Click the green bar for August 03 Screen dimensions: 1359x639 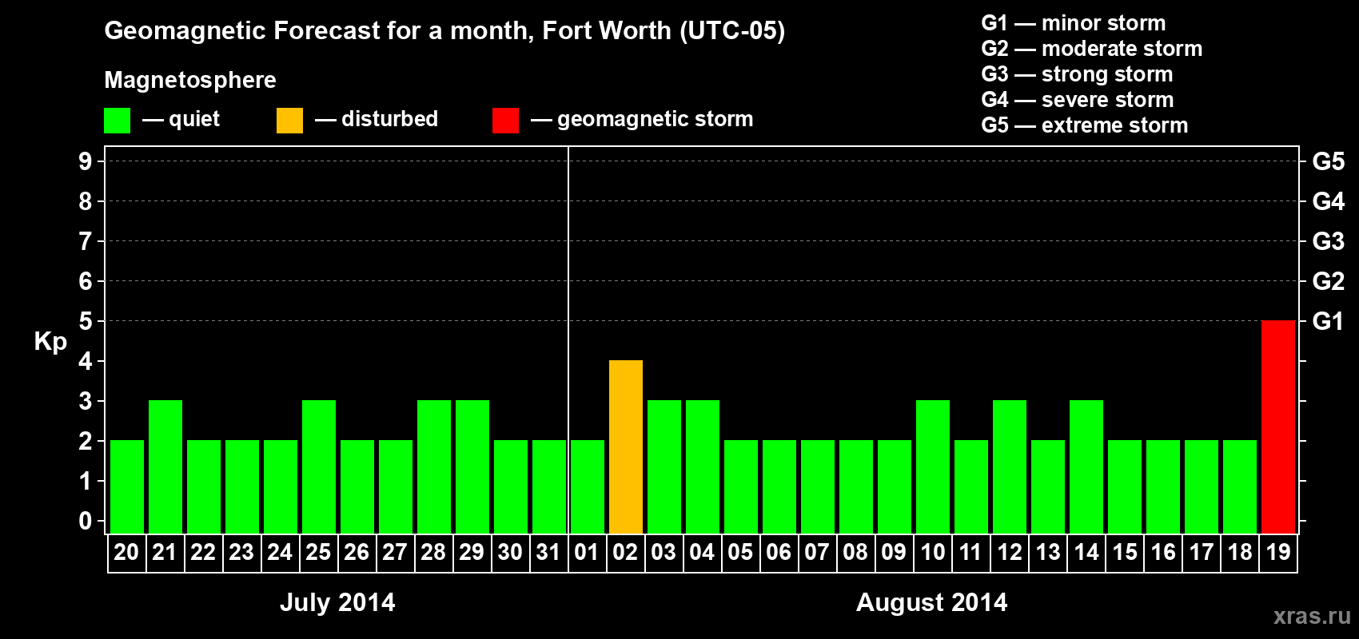click(664, 467)
